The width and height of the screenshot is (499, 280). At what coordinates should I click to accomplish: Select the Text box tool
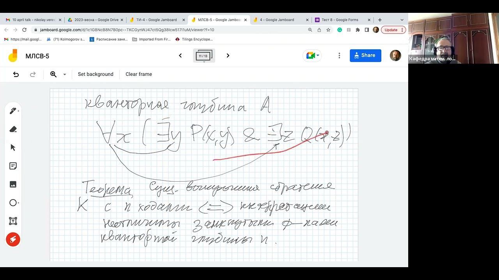point(13,221)
